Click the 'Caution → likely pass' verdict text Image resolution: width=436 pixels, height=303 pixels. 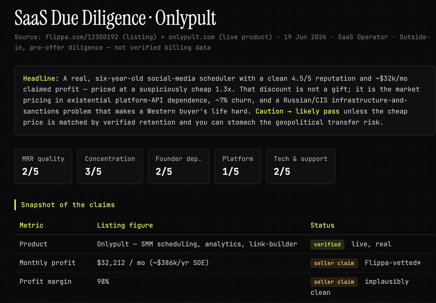click(x=297, y=111)
